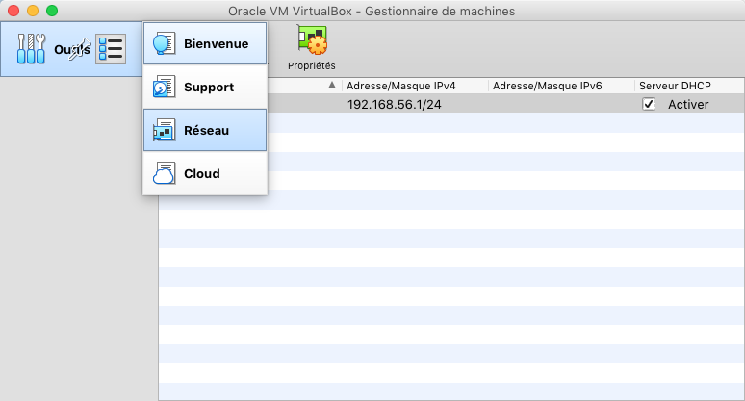Click the Support disk icon
The image size is (745, 401).
[164, 87]
